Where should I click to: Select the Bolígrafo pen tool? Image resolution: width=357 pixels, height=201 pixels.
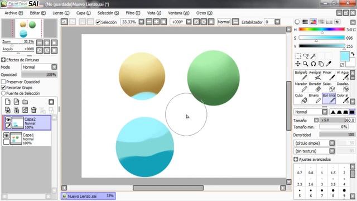(301, 75)
